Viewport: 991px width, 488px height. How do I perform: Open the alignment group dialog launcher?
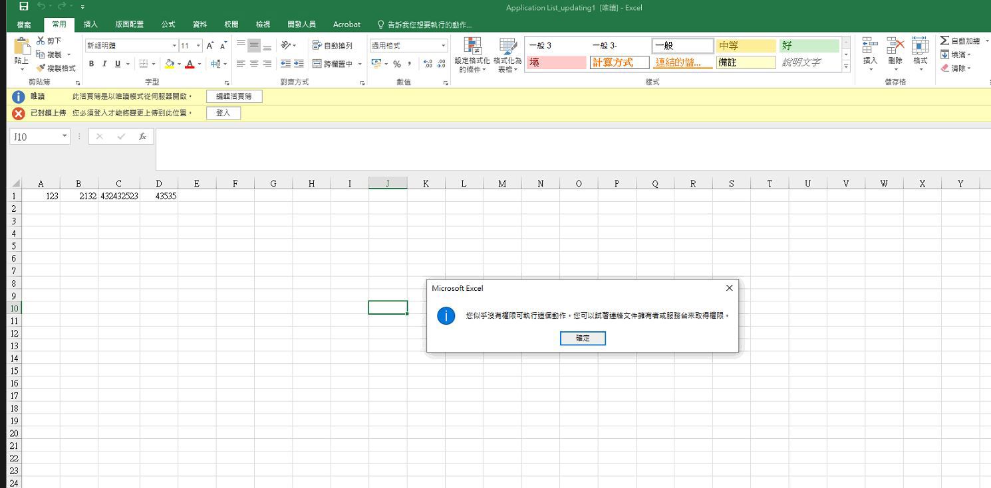pos(362,83)
